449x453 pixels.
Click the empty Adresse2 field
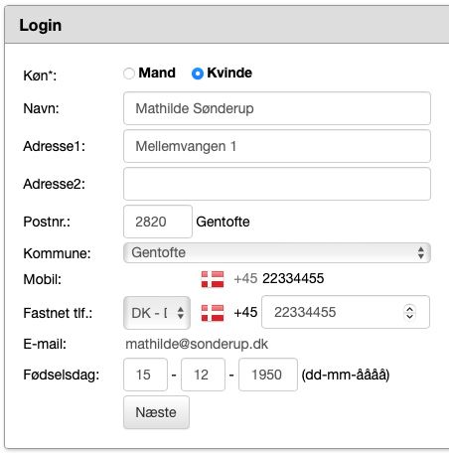[x=277, y=184]
